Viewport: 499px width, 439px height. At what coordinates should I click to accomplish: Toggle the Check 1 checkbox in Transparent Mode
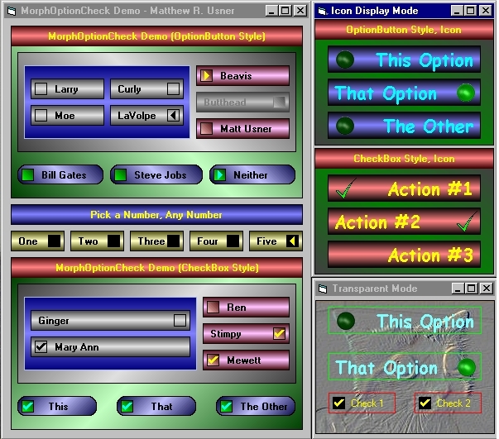(x=338, y=403)
